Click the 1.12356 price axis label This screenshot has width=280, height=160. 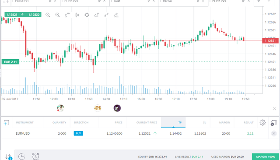(270, 70)
